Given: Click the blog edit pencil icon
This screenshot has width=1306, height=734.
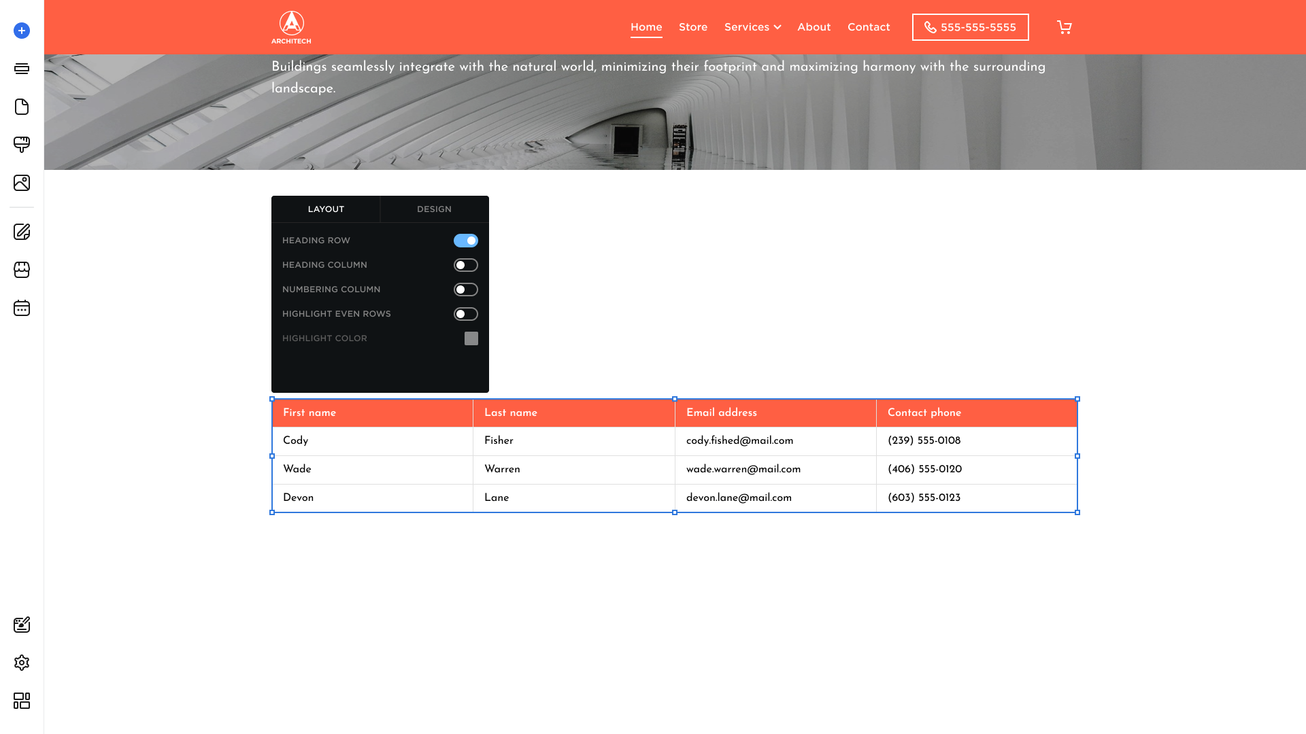Looking at the screenshot, I should [x=22, y=232].
